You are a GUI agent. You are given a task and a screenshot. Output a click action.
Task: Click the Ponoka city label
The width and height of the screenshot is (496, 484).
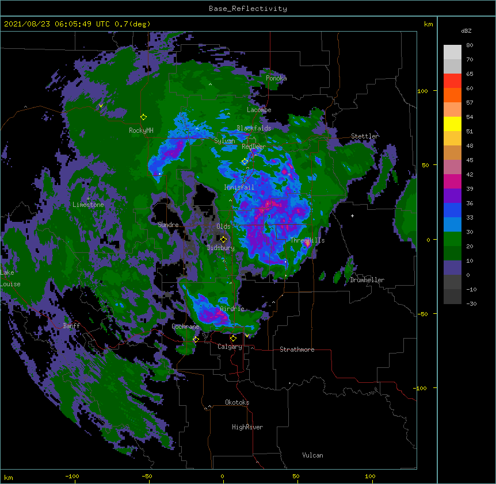click(276, 78)
